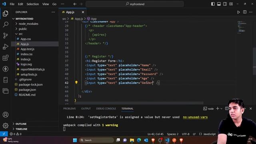Open Source Control view
Image resolution: width=256 pixels, height=144 pixels.
point(5,36)
